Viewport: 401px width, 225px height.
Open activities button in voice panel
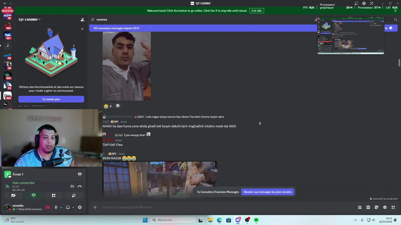pyautogui.click(x=54, y=195)
